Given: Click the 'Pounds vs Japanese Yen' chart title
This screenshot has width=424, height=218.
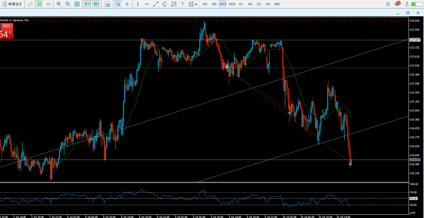Looking at the screenshot, I should point(14,20).
